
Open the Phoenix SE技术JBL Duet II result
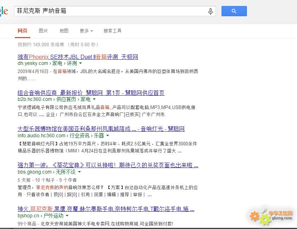pos(78,57)
